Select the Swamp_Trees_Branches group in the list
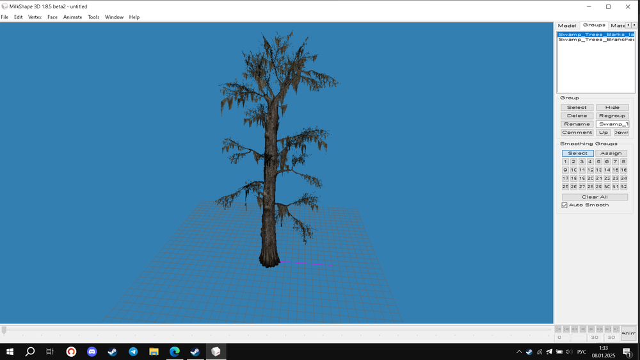Screen dimensions: 640x360 [595, 40]
